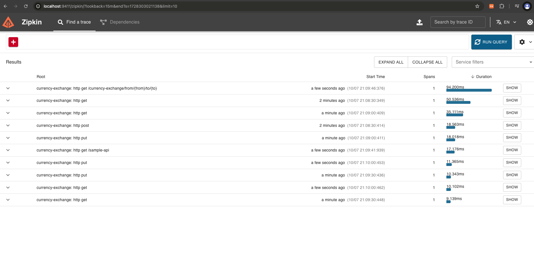Open the language selector showing EN
Image resolution: width=534 pixels, height=280 pixels.
(506, 22)
